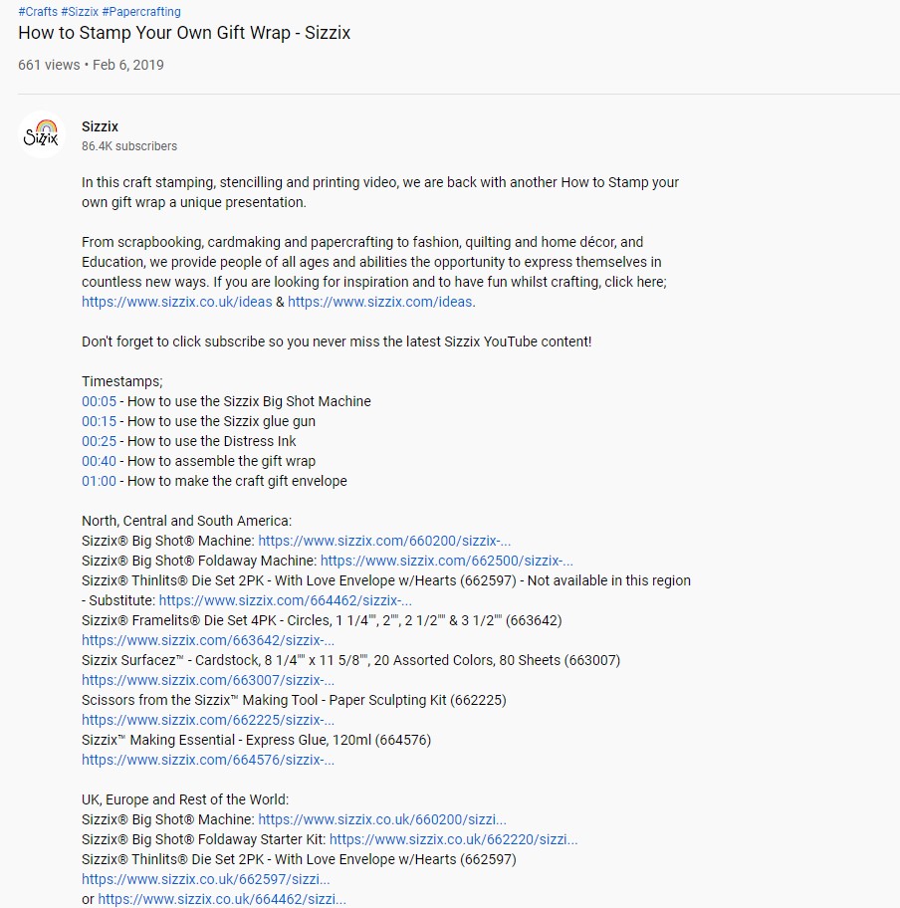The image size is (900, 908).
Task: Click the '86.4K subscribers' text
Action: pyautogui.click(x=129, y=146)
